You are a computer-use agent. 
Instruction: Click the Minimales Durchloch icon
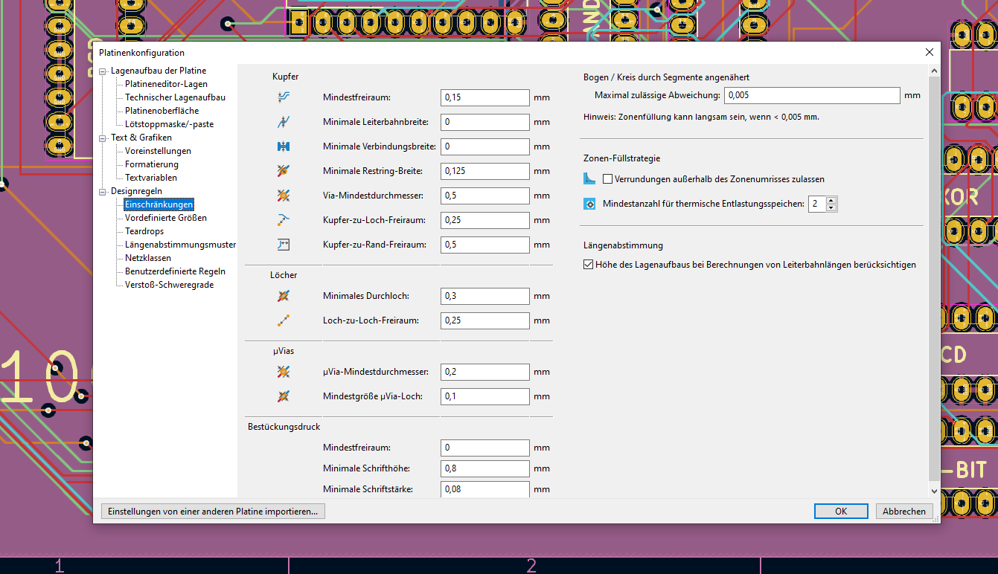point(283,296)
